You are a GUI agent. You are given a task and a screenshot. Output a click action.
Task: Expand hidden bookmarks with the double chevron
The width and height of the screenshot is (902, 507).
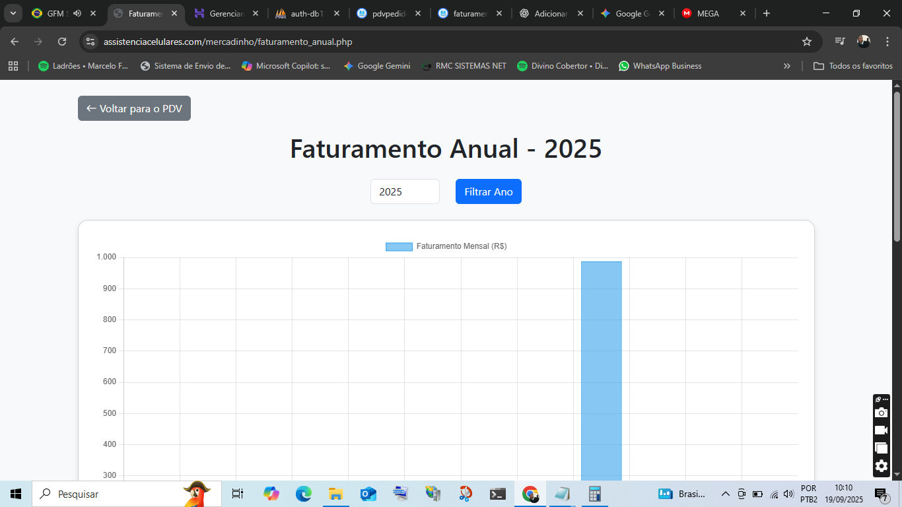click(x=786, y=66)
